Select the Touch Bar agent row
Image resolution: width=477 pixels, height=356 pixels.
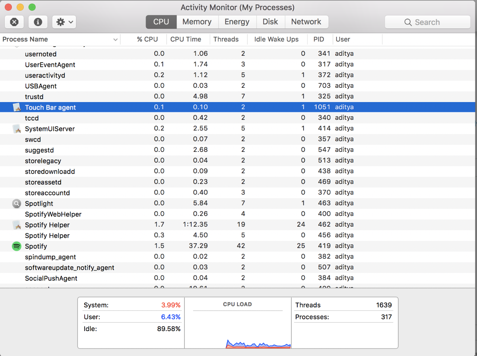point(238,107)
